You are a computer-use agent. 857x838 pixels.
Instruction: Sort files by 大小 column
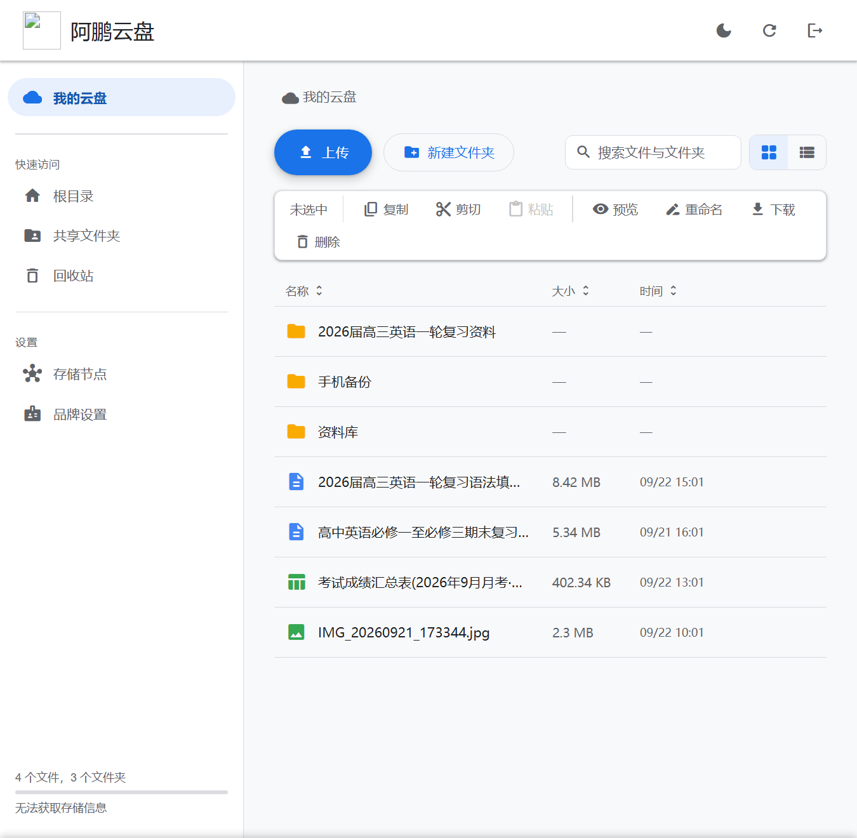tap(571, 291)
